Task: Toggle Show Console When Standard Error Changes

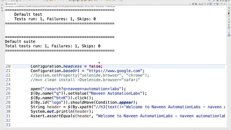Action: (211, 4)
